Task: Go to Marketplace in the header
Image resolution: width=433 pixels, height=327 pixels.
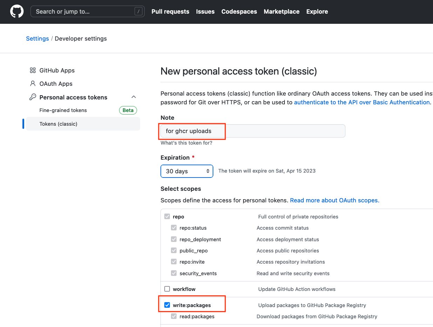Action: [x=282, y=12]
